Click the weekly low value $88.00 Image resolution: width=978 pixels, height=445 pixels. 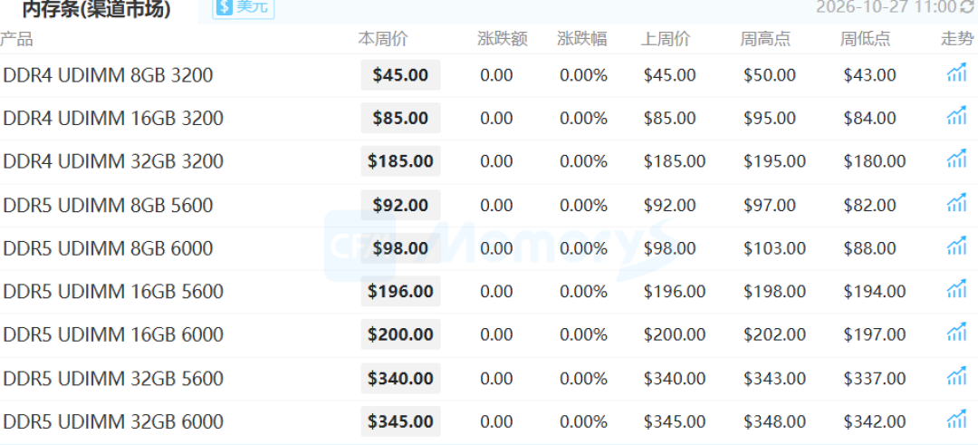pyautogui.click(x=869, y=247)
